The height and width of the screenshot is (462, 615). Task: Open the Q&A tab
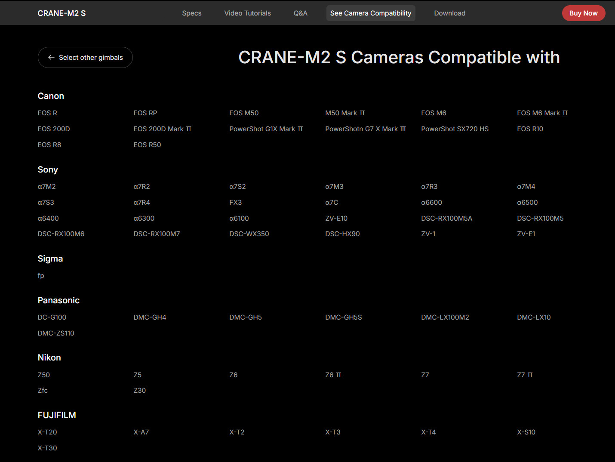pyautogui.click(x=301, y=13)
